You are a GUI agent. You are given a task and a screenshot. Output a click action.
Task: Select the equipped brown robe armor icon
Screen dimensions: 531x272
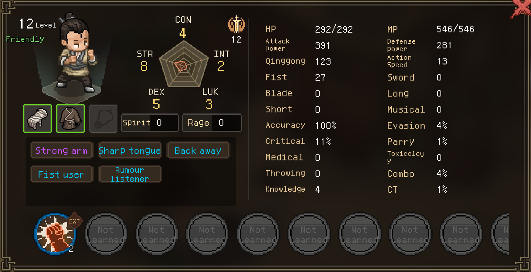pos(71,119)
